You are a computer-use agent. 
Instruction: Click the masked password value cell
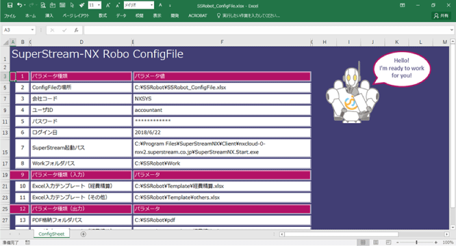point(222,121)
